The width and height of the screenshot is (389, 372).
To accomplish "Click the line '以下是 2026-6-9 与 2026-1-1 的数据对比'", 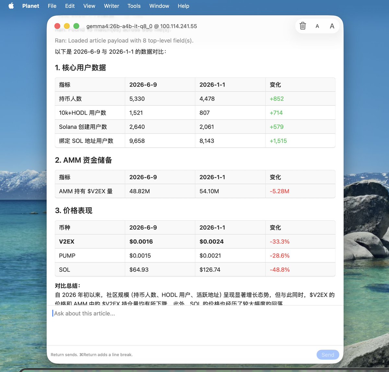I will 111,52.
